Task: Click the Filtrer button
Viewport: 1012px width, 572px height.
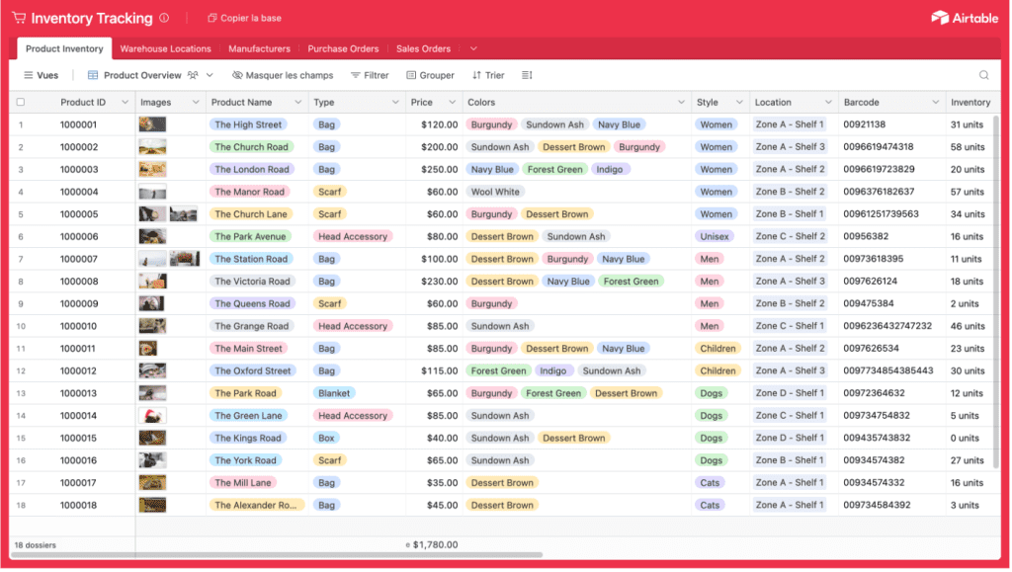Action: (370, 75)
